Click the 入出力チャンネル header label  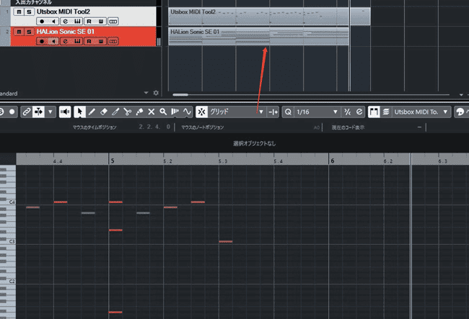point(33,2)
